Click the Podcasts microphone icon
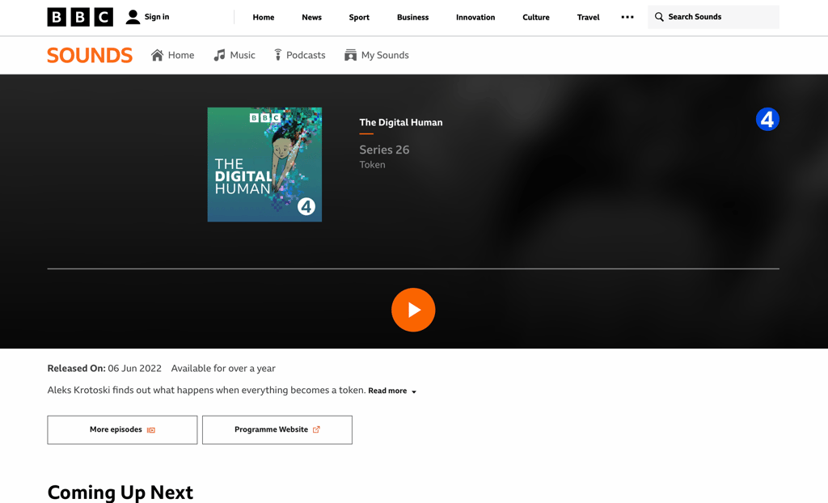 click(278, 55)
